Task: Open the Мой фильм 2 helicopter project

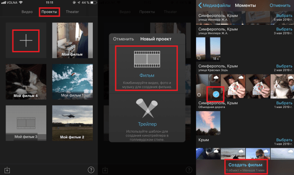Action: (x=73, y=123)
